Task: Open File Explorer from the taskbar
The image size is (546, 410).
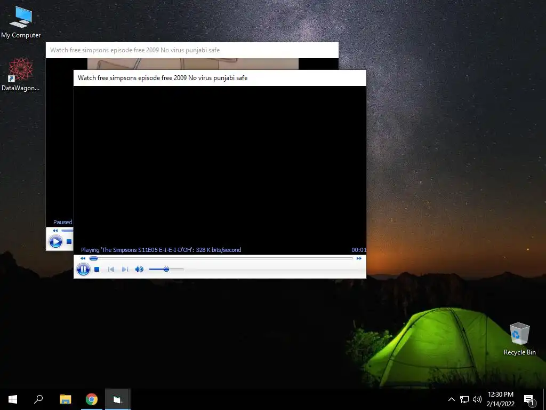Action: click(65, 399)
